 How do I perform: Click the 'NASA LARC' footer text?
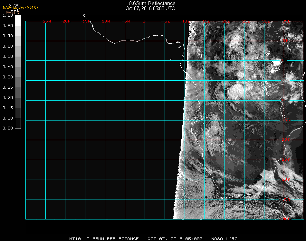(224, 239)
